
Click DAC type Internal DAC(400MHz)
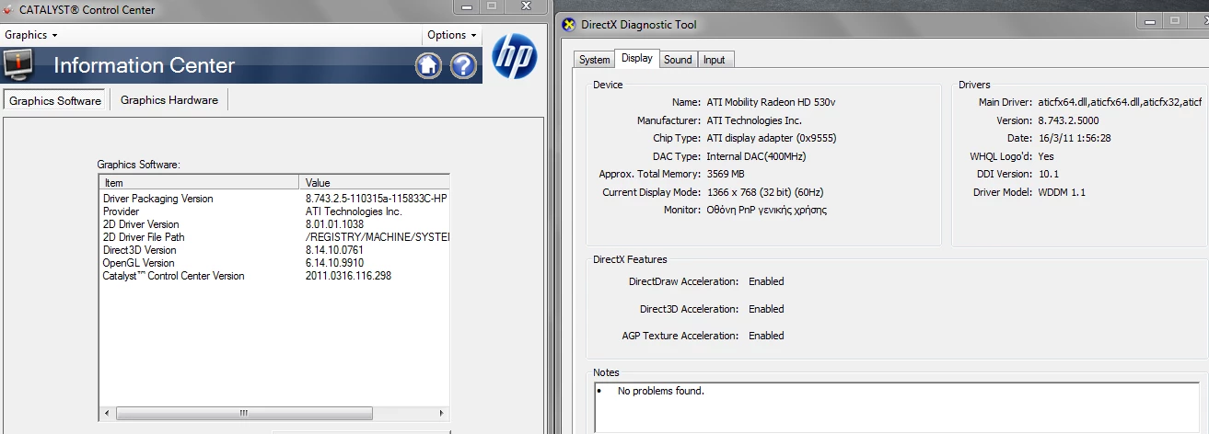click(x=756, y=156)
